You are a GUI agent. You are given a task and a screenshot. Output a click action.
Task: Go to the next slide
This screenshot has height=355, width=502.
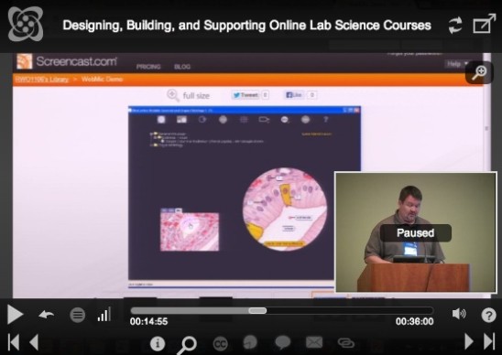pos(469,341)
